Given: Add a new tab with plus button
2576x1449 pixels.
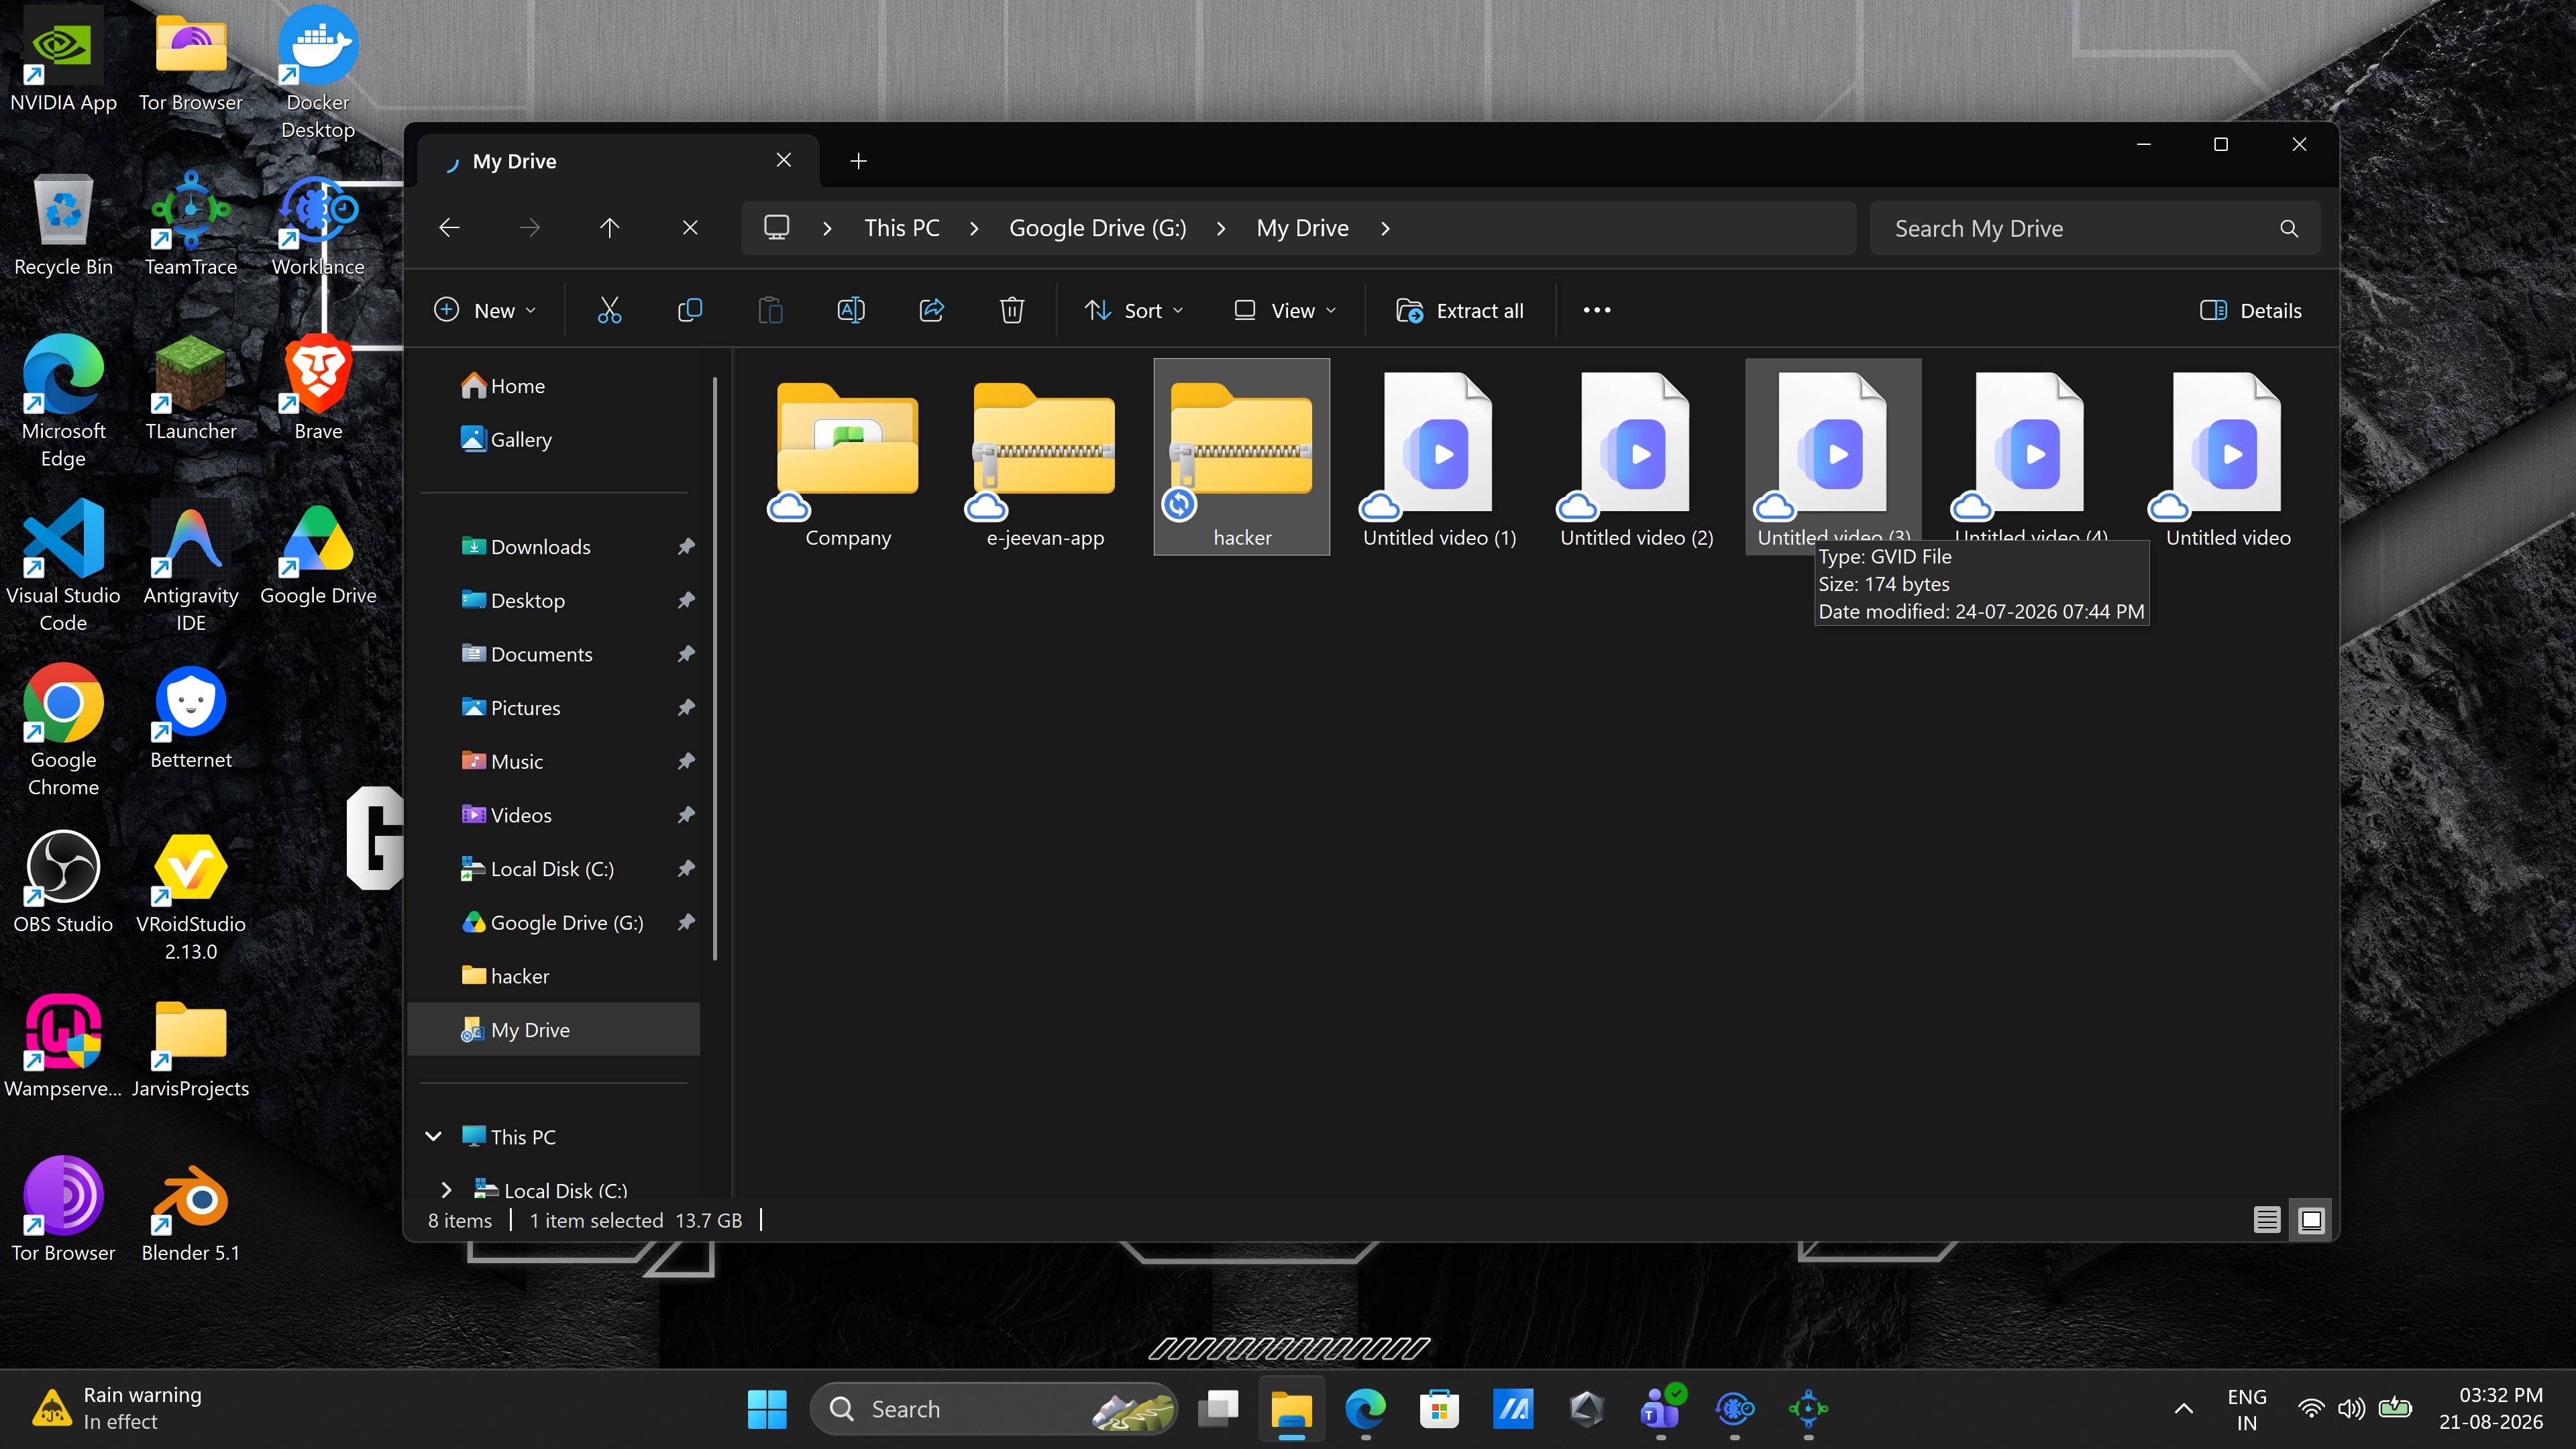Looking at the screenshot, I should coord(858,161).
